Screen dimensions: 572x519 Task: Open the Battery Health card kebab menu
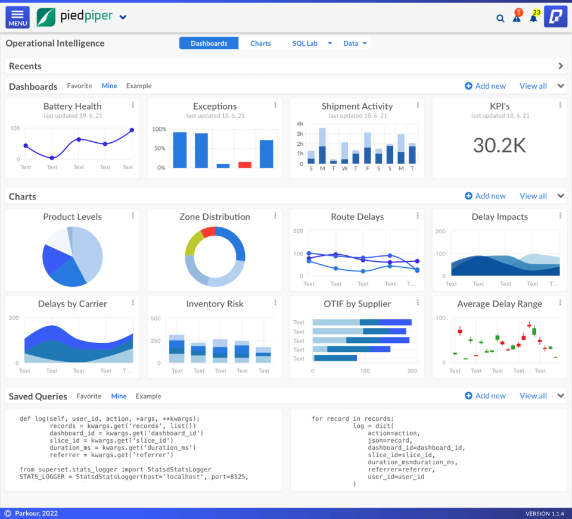(x=133, y=105)
